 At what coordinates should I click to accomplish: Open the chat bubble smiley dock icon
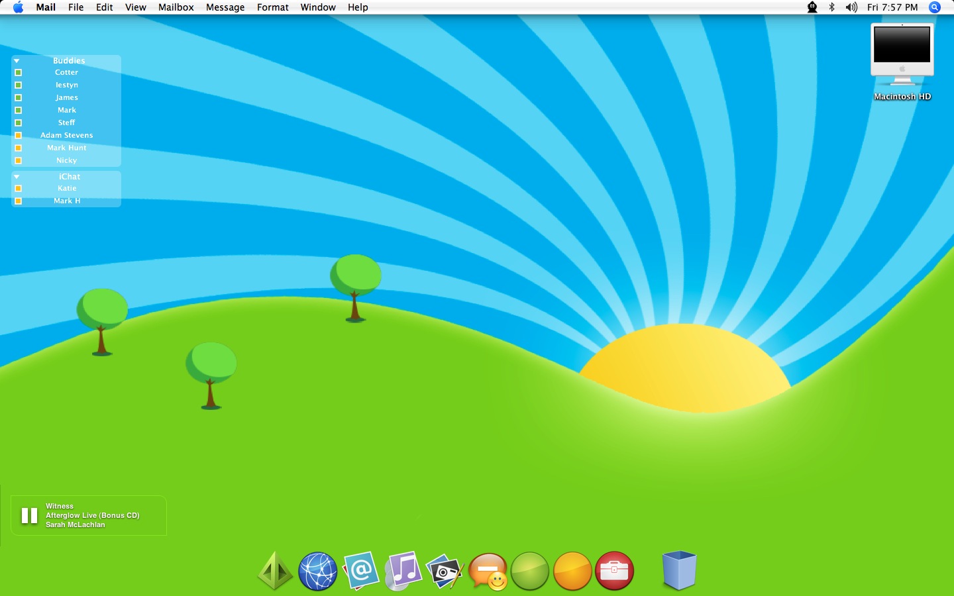[x=488, y=571]
